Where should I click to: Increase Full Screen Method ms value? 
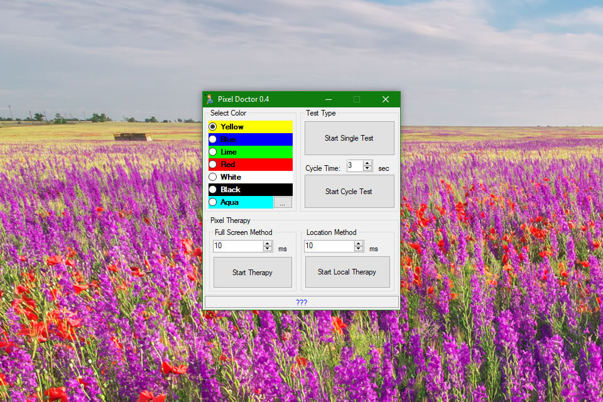tap(268, 244)
